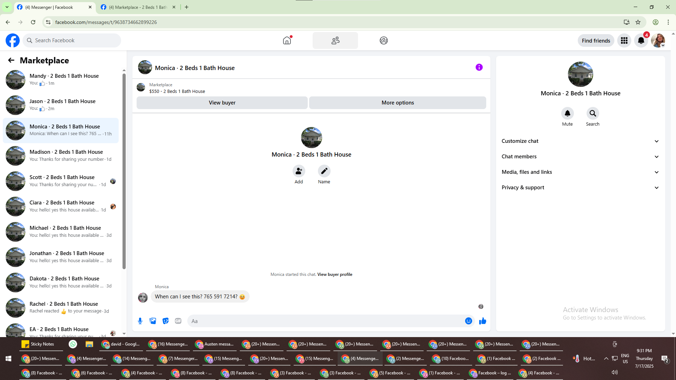Attach a photo or file
Screen dimensions: 676x380
pyautogui.click(x=153, y=321)
